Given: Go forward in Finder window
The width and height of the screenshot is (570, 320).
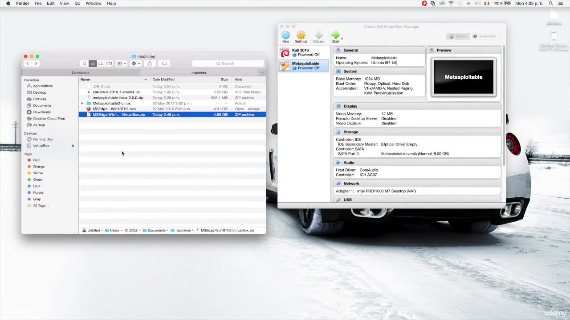Looking at the screenshot, I should click(x=36, y=64).
